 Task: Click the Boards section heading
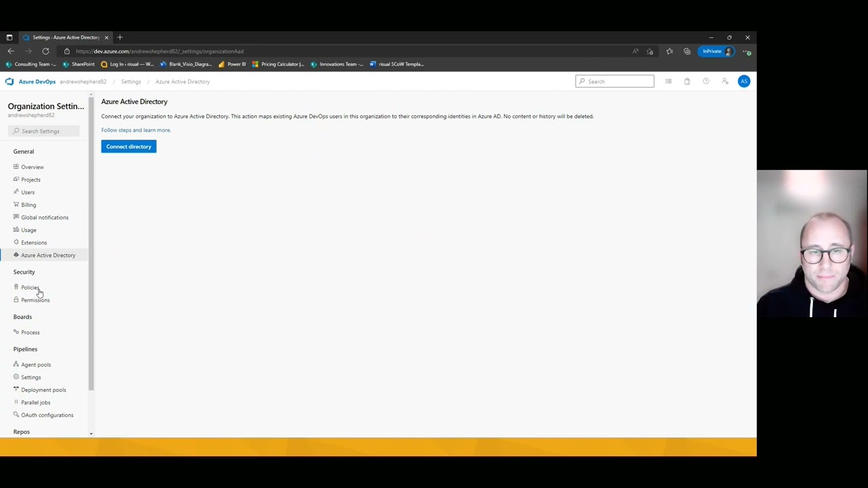(22, 317)
